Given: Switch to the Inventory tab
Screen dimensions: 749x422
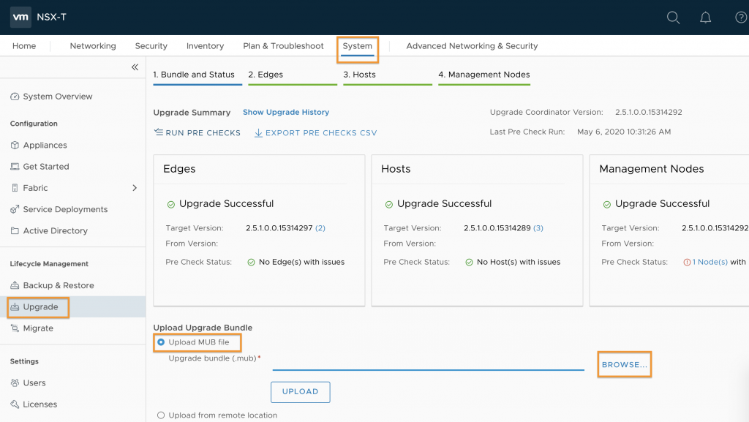Looking at the screenshot, I should tap(205, 46).
